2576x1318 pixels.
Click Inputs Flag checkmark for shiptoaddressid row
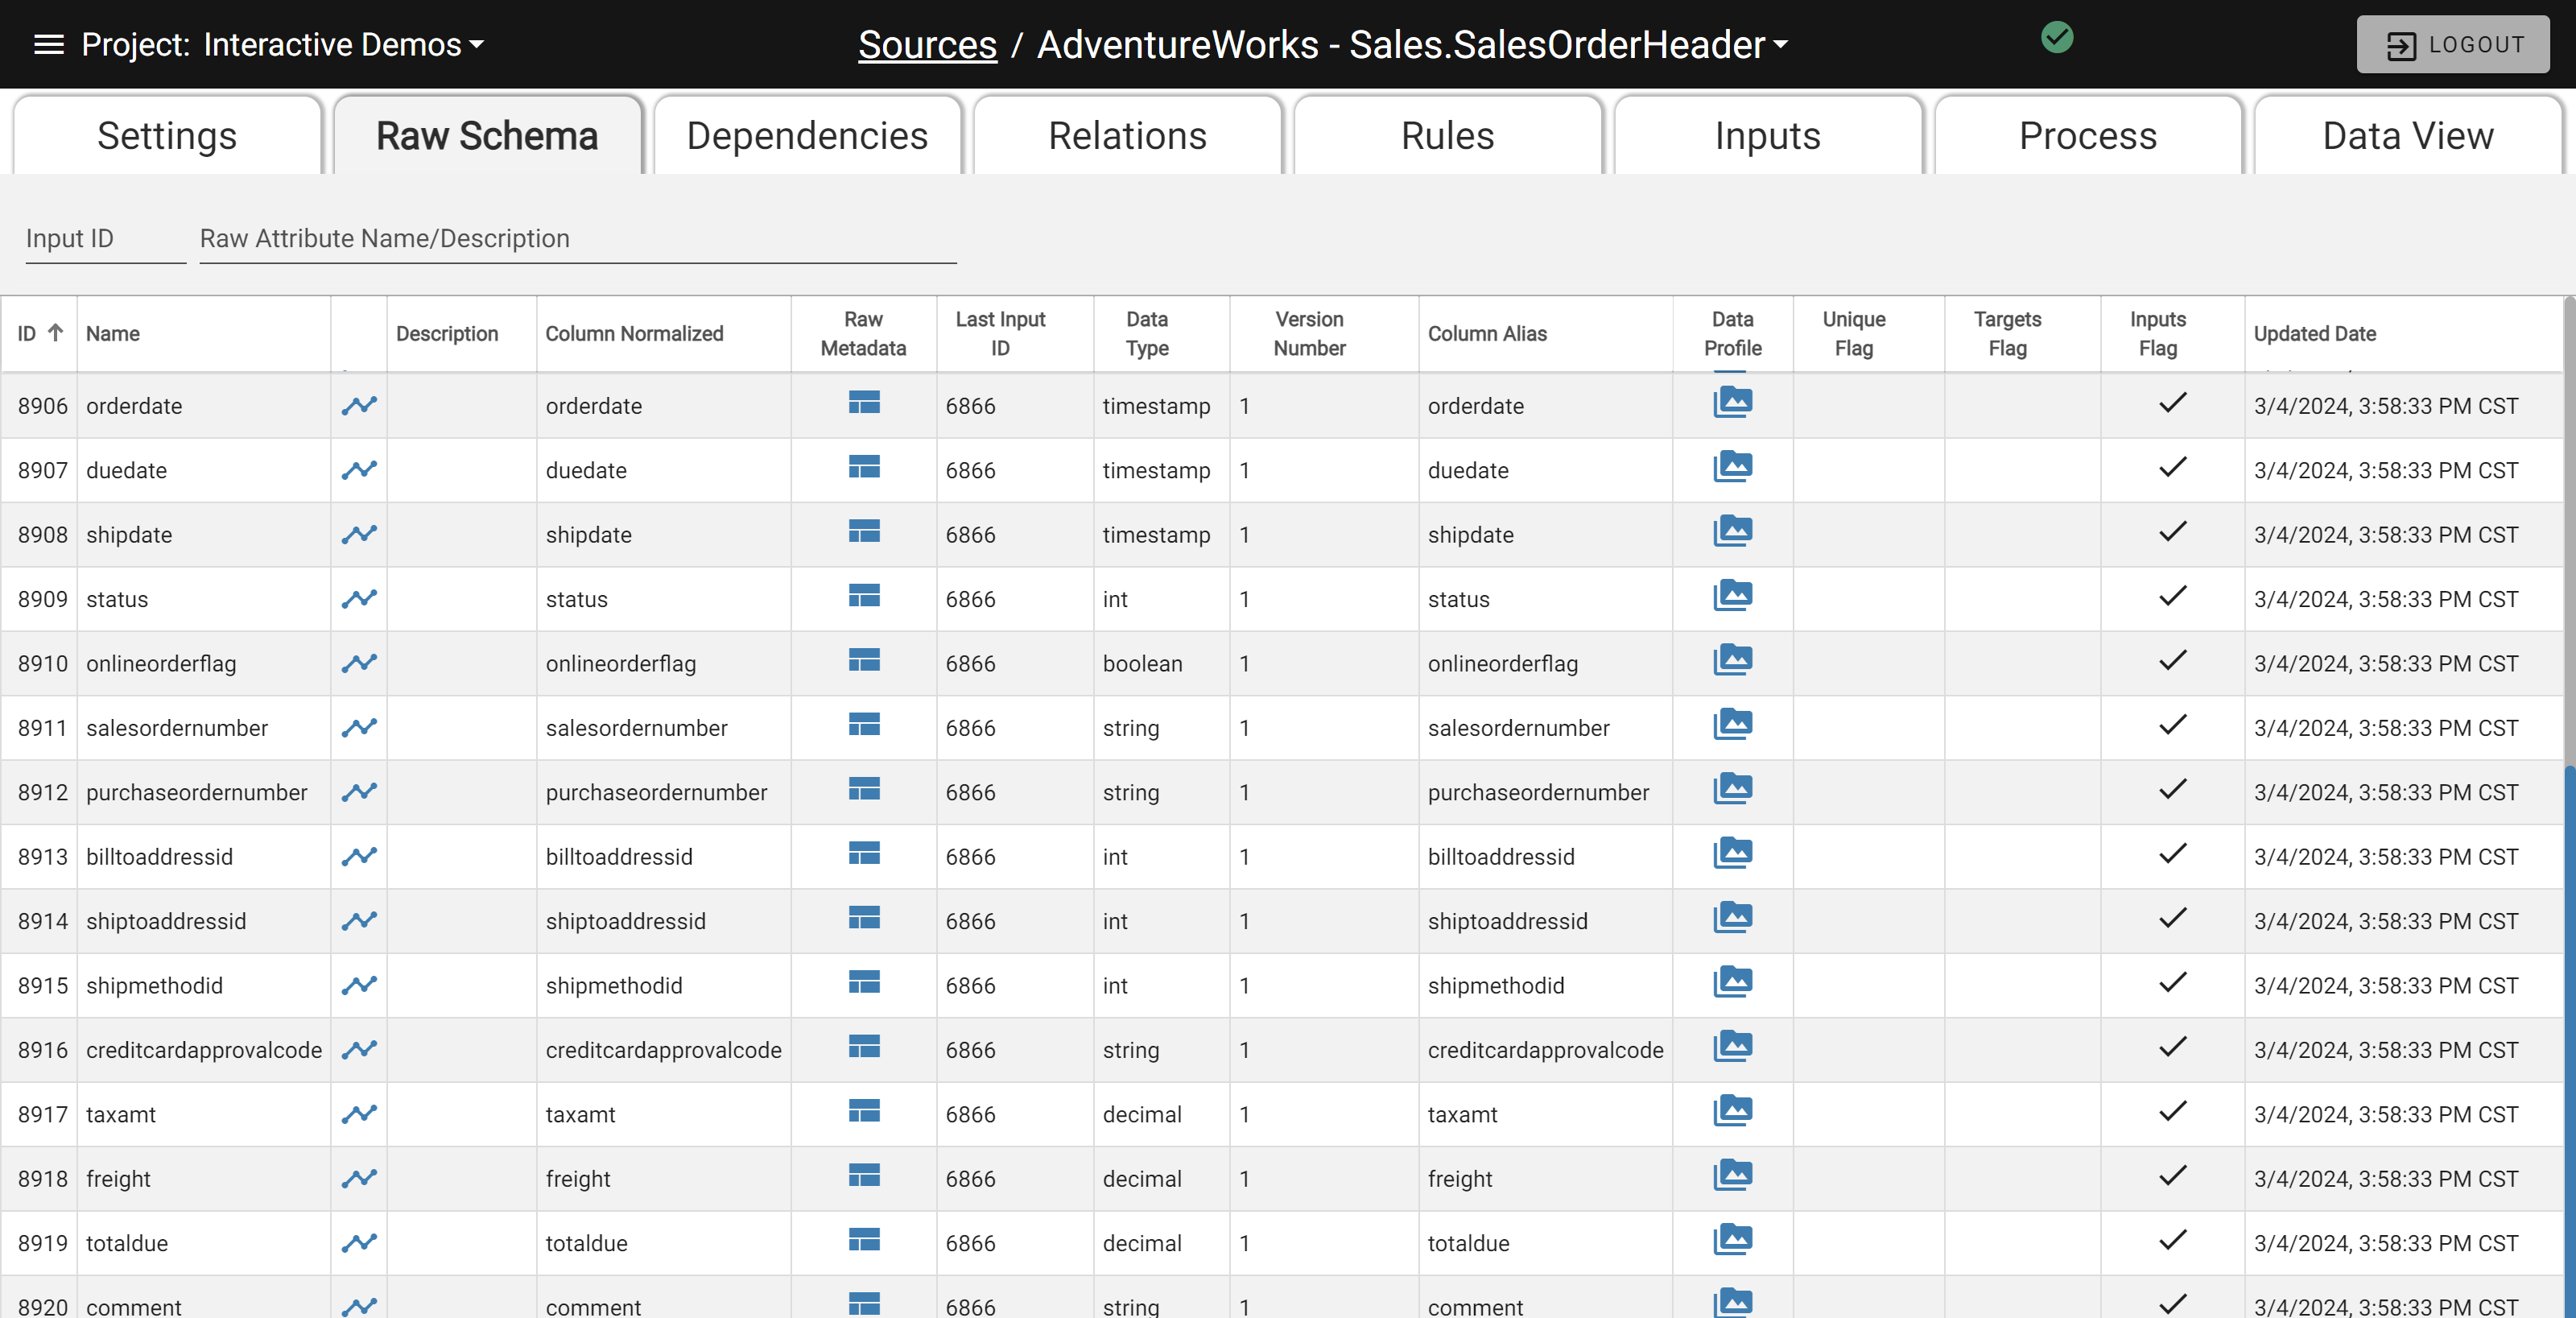tap(2173, 918)
